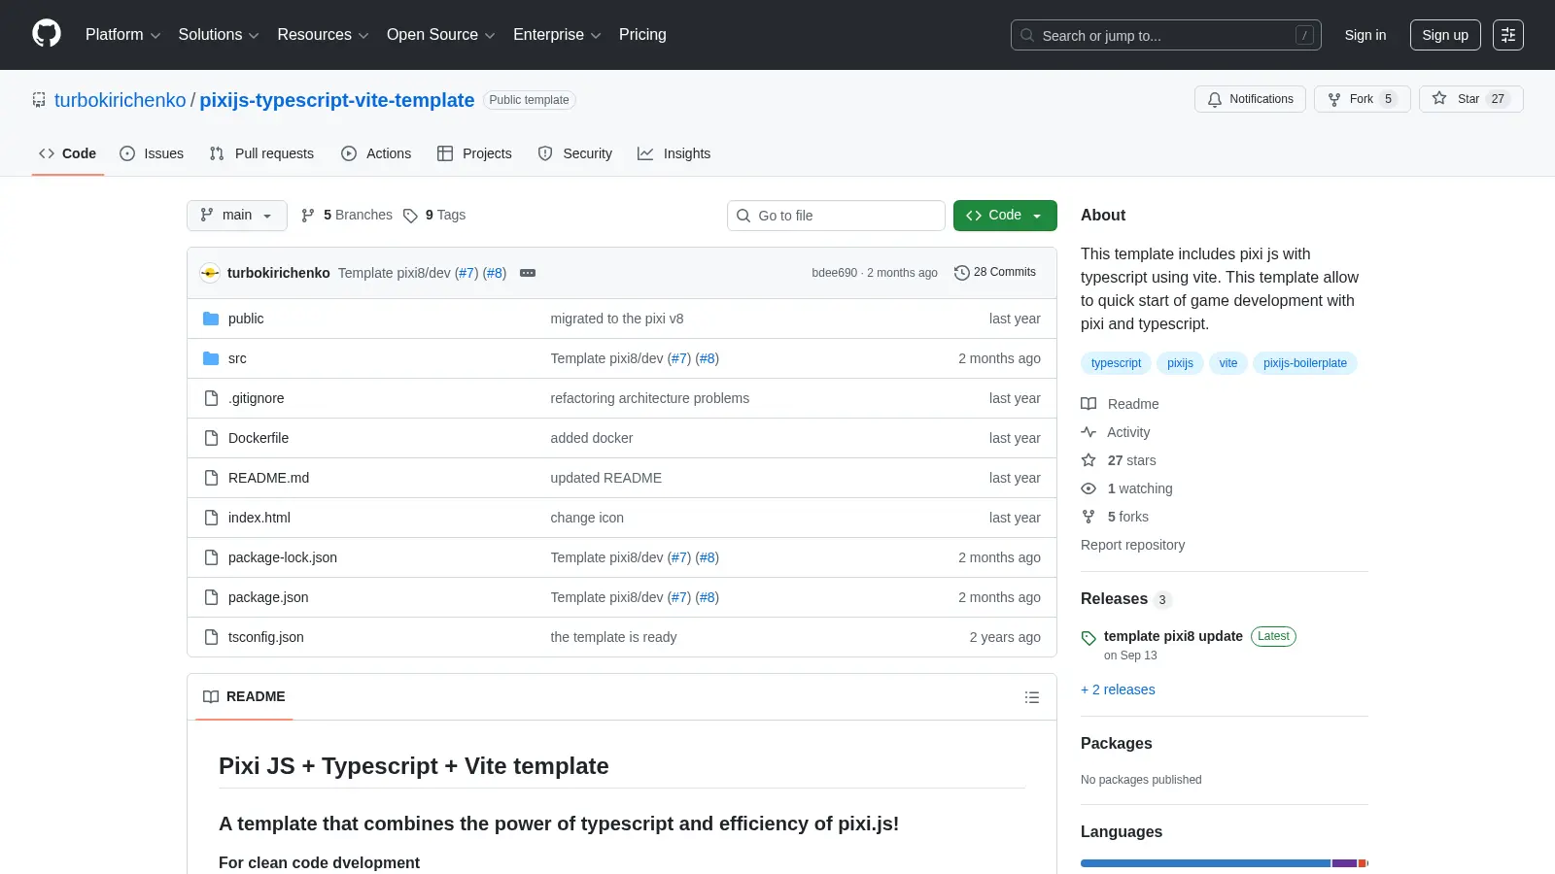Viewport: 1555px width, 874px height.
Task: Open the Actions tab
Action: coord(376,153)
